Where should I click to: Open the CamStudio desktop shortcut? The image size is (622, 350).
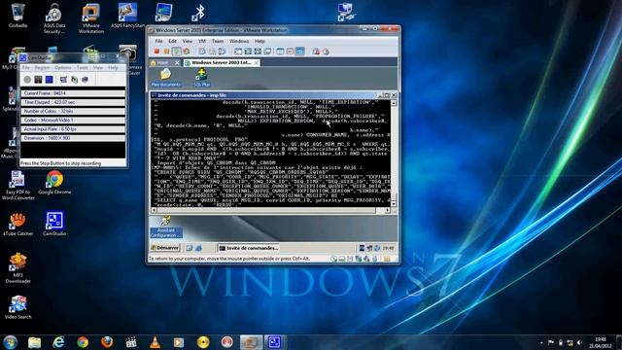[x=54, y=225]
